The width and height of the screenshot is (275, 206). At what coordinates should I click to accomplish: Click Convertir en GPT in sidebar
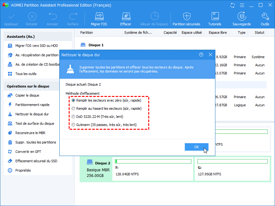click(x=24, y=152)
